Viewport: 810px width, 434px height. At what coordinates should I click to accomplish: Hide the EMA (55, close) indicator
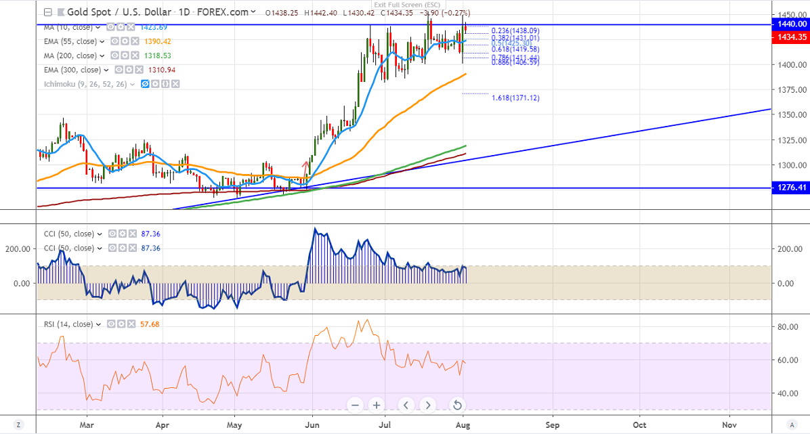(114, 41)
